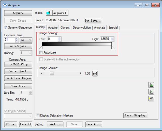The width and height of the screenshot is (162, 131).
Task: Click the Exposure Time input field
Action: [x=9, y=40]
